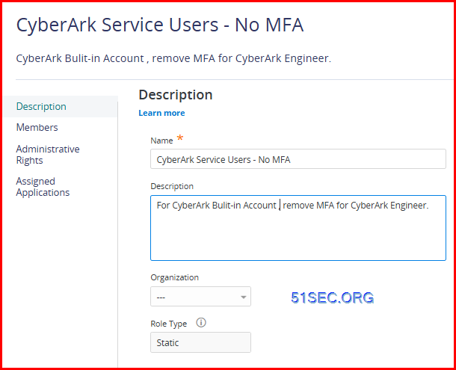The width and height of the screenshot is (456, 370).
Task: Click the Name field label
Action: click(161, 141)
